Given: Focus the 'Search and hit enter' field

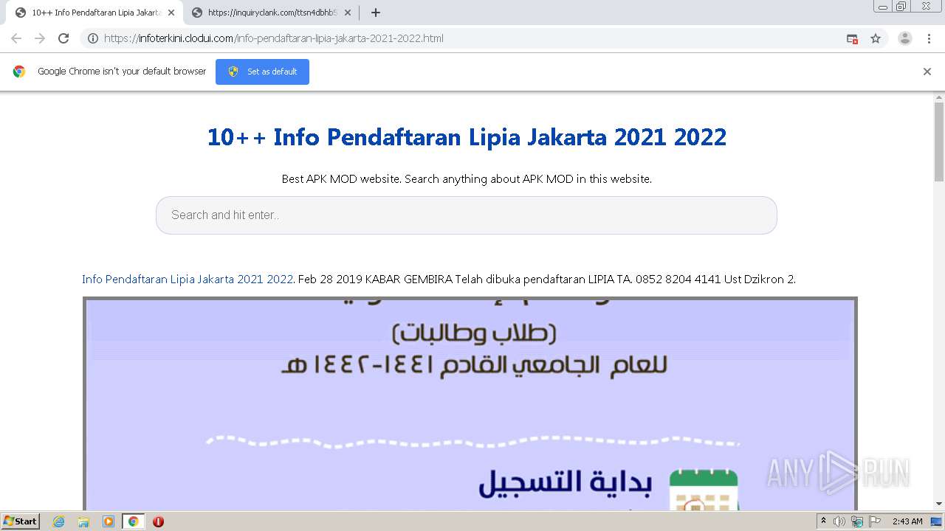Looking at the screenshot, I should [467, 215].
